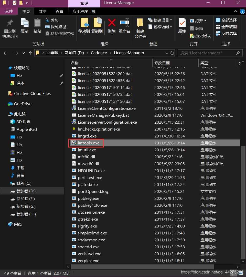Click the Properties (属性) icon
Image resolution: width=246 pixels, height=277 pixels.
182,23
